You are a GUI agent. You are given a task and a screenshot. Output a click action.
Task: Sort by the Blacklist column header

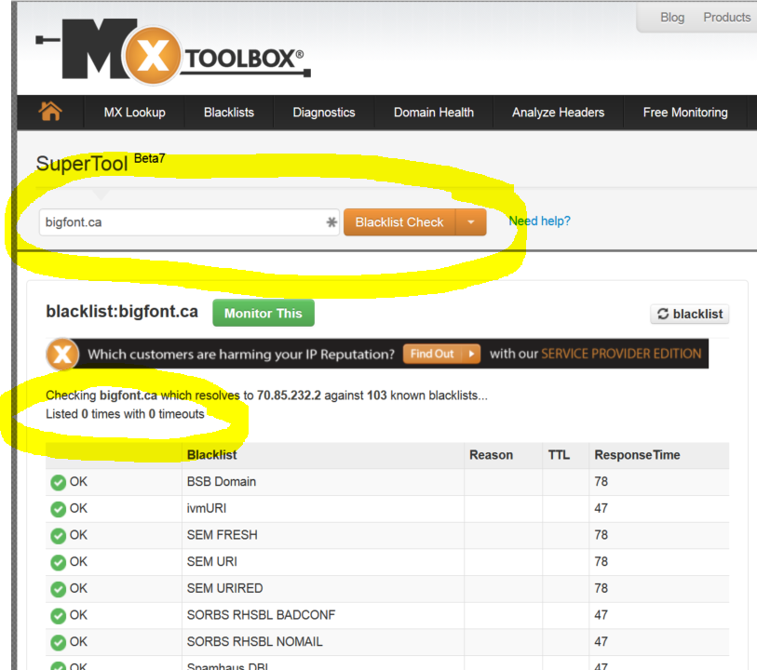(x=212, y=455)
